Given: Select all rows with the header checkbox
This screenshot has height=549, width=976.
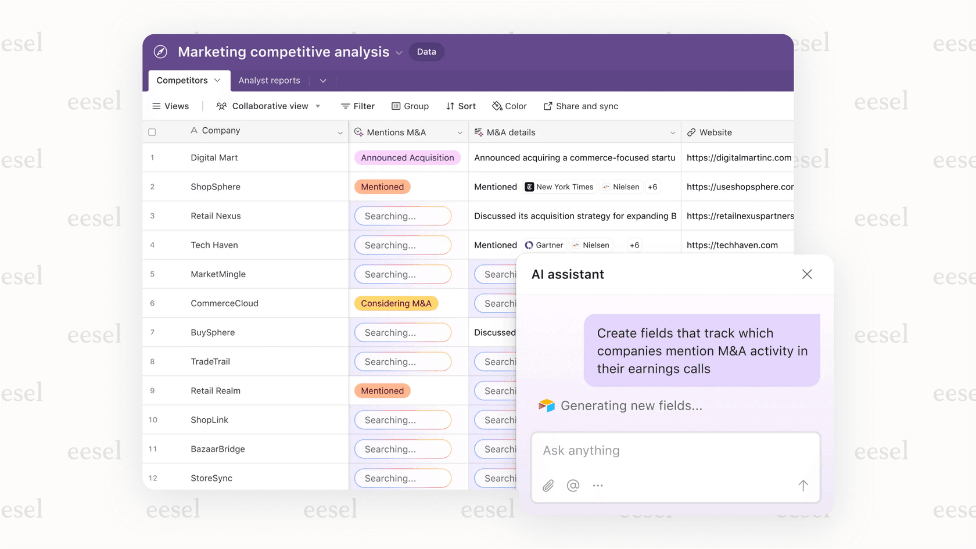Looking at the screenshot, I should pos(152,131).
